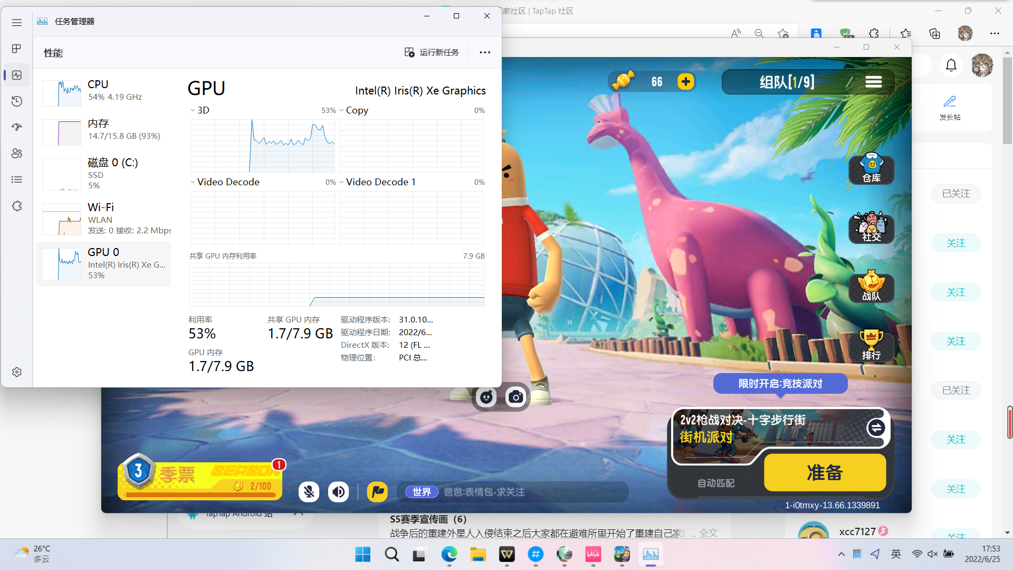This screenshot has height=570, width=1013.
Task: Click the 限时开启:竞技派对 banner
Action: click(x=780, y=384)
